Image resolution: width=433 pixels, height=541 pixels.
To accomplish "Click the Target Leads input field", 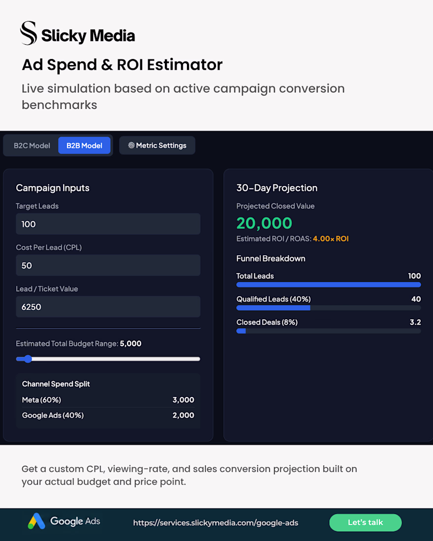I will click(108, 224).
